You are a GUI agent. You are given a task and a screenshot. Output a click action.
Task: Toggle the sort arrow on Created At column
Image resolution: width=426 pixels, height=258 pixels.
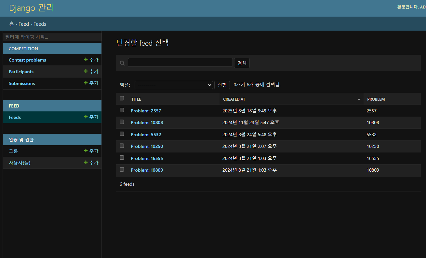coord(359,99)
